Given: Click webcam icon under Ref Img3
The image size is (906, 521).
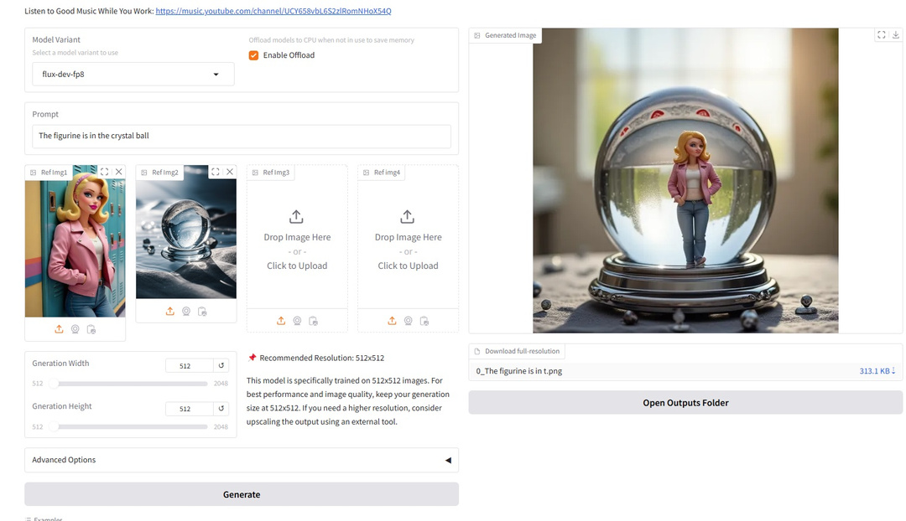Looking at the screenshot, I should click(x=297, y=321).
